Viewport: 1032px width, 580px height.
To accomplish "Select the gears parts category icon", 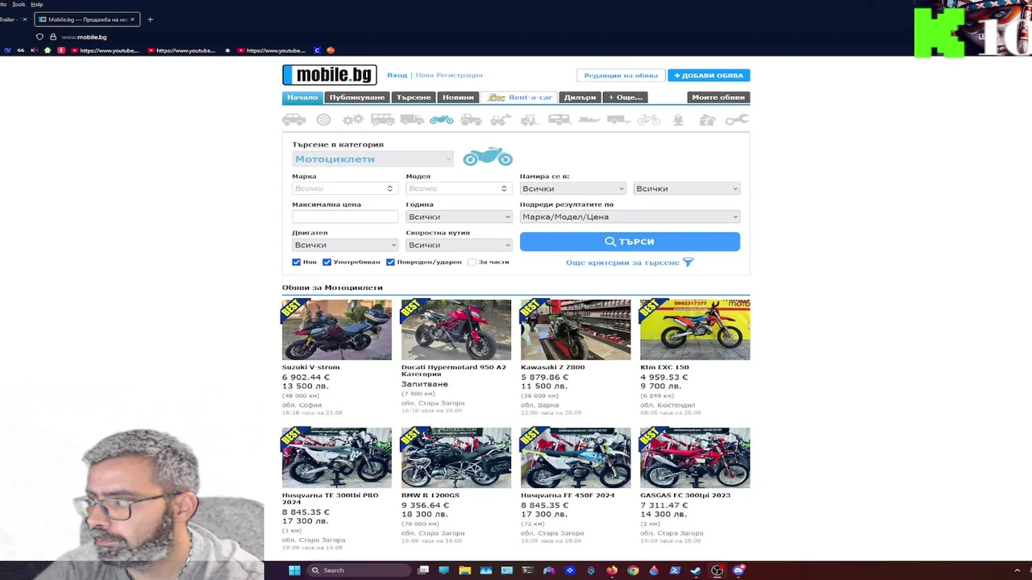I will click(353, 119).
